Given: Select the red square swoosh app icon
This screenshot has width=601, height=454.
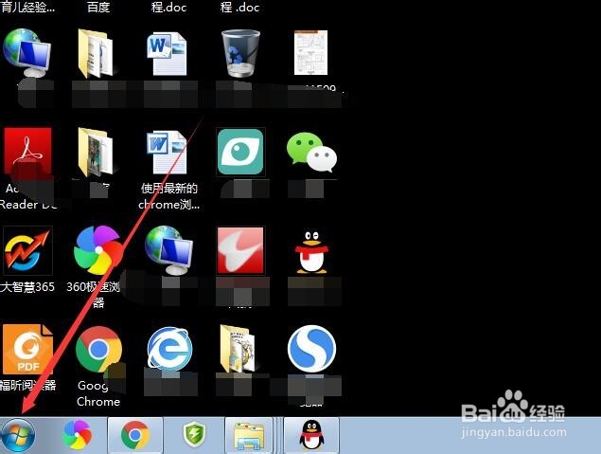Looking at the screenshot, I should (x=240, y=250).
